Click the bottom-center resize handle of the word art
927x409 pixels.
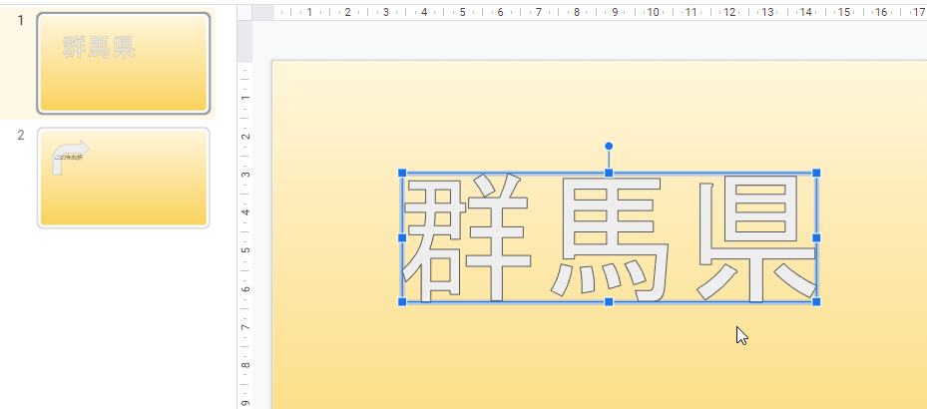(609, 302)
